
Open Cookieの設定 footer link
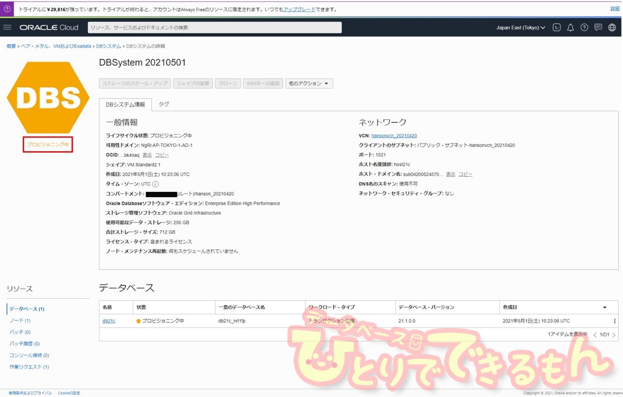tap(69, 393)
